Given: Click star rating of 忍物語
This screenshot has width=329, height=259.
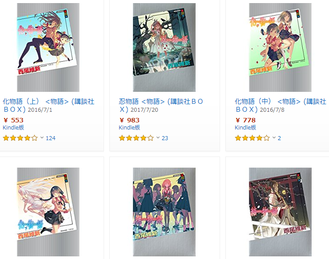Looking at the screenshot, I should 136,138.
